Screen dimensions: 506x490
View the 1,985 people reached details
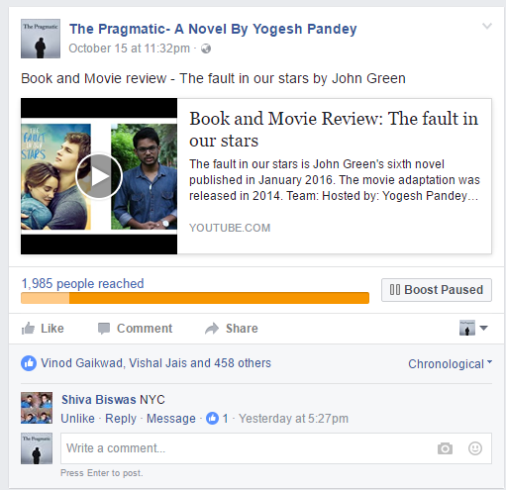tap(82, 283)
